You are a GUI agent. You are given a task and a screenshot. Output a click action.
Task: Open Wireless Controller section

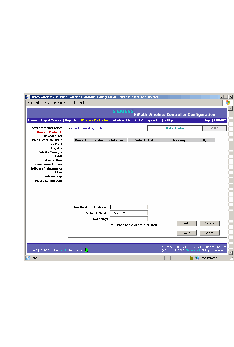[95, 120]
